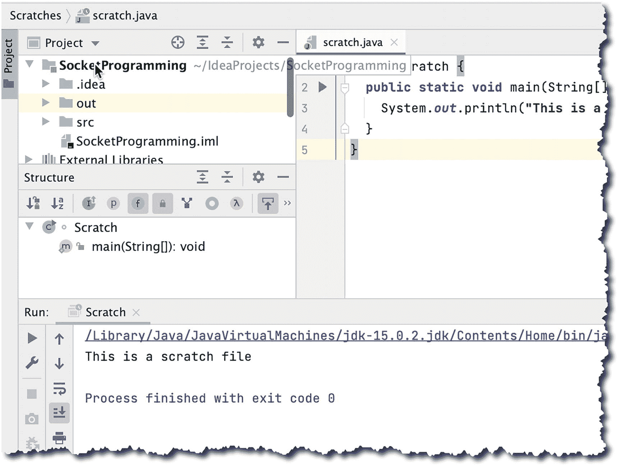Click line number 5 in gutter
Viewport: 620px width, 468px height.
coord(304,150)
